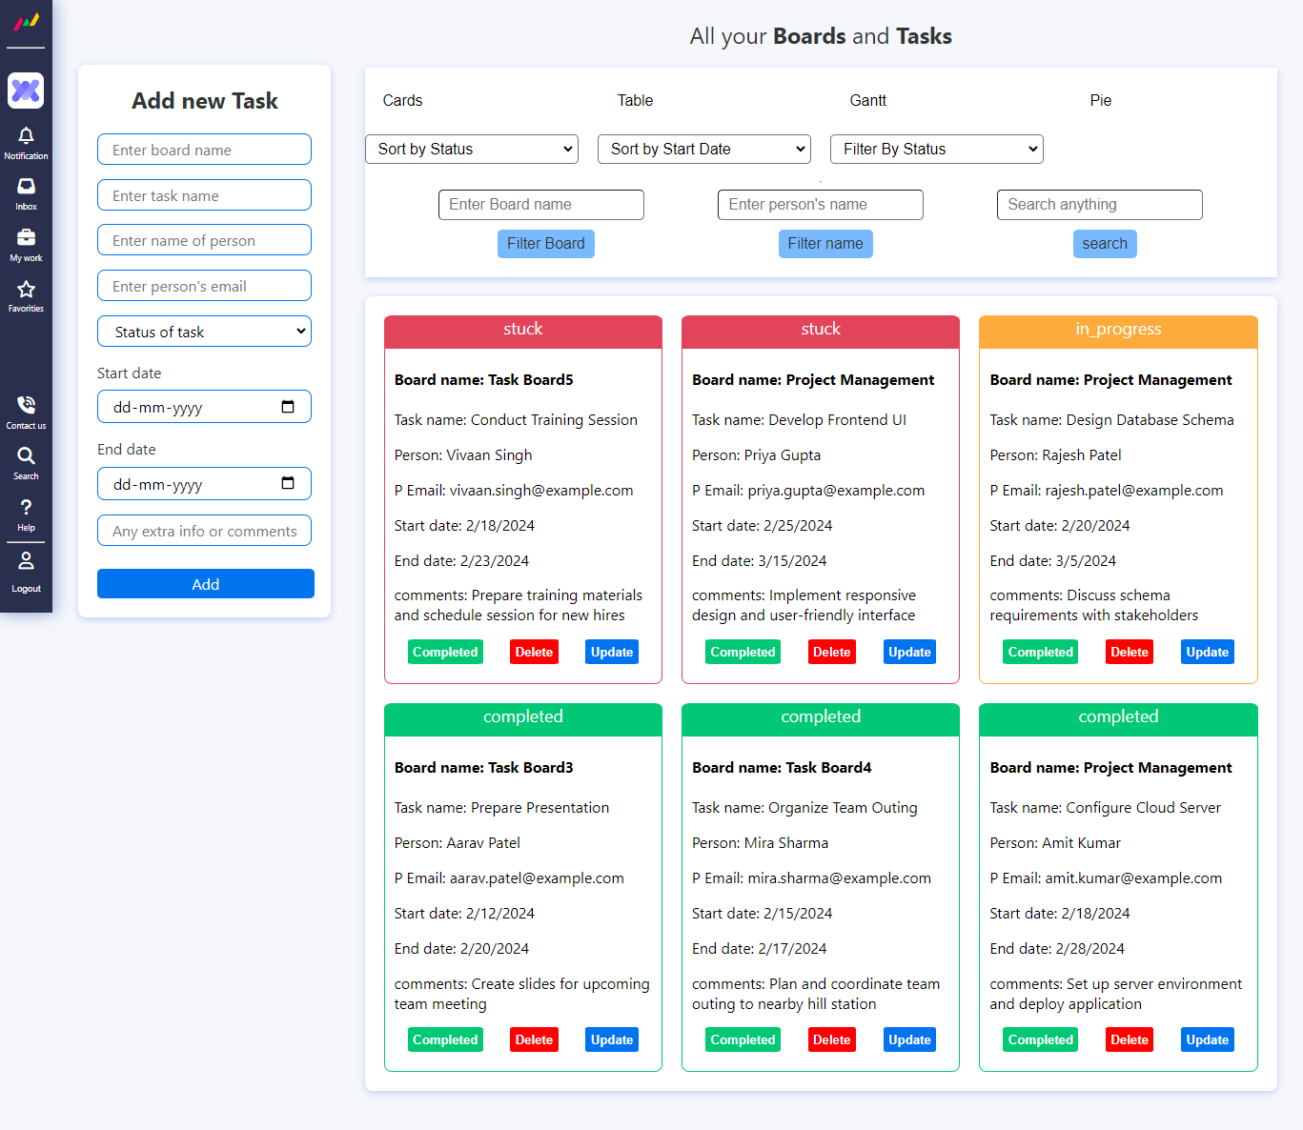Mark Develop Frontend UI task Completed
Viewport: 1303px width, 1130px height.
click(x=743, y=652)
